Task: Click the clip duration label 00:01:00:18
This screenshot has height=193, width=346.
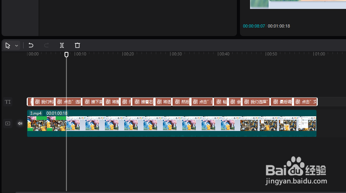Action: pyautogui.click(x=57, y=113)
